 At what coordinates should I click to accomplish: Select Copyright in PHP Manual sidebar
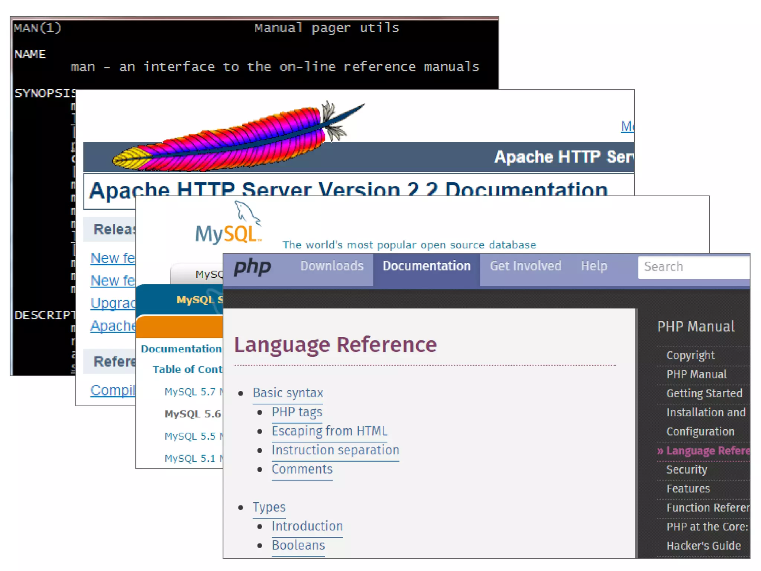[690, 355]
